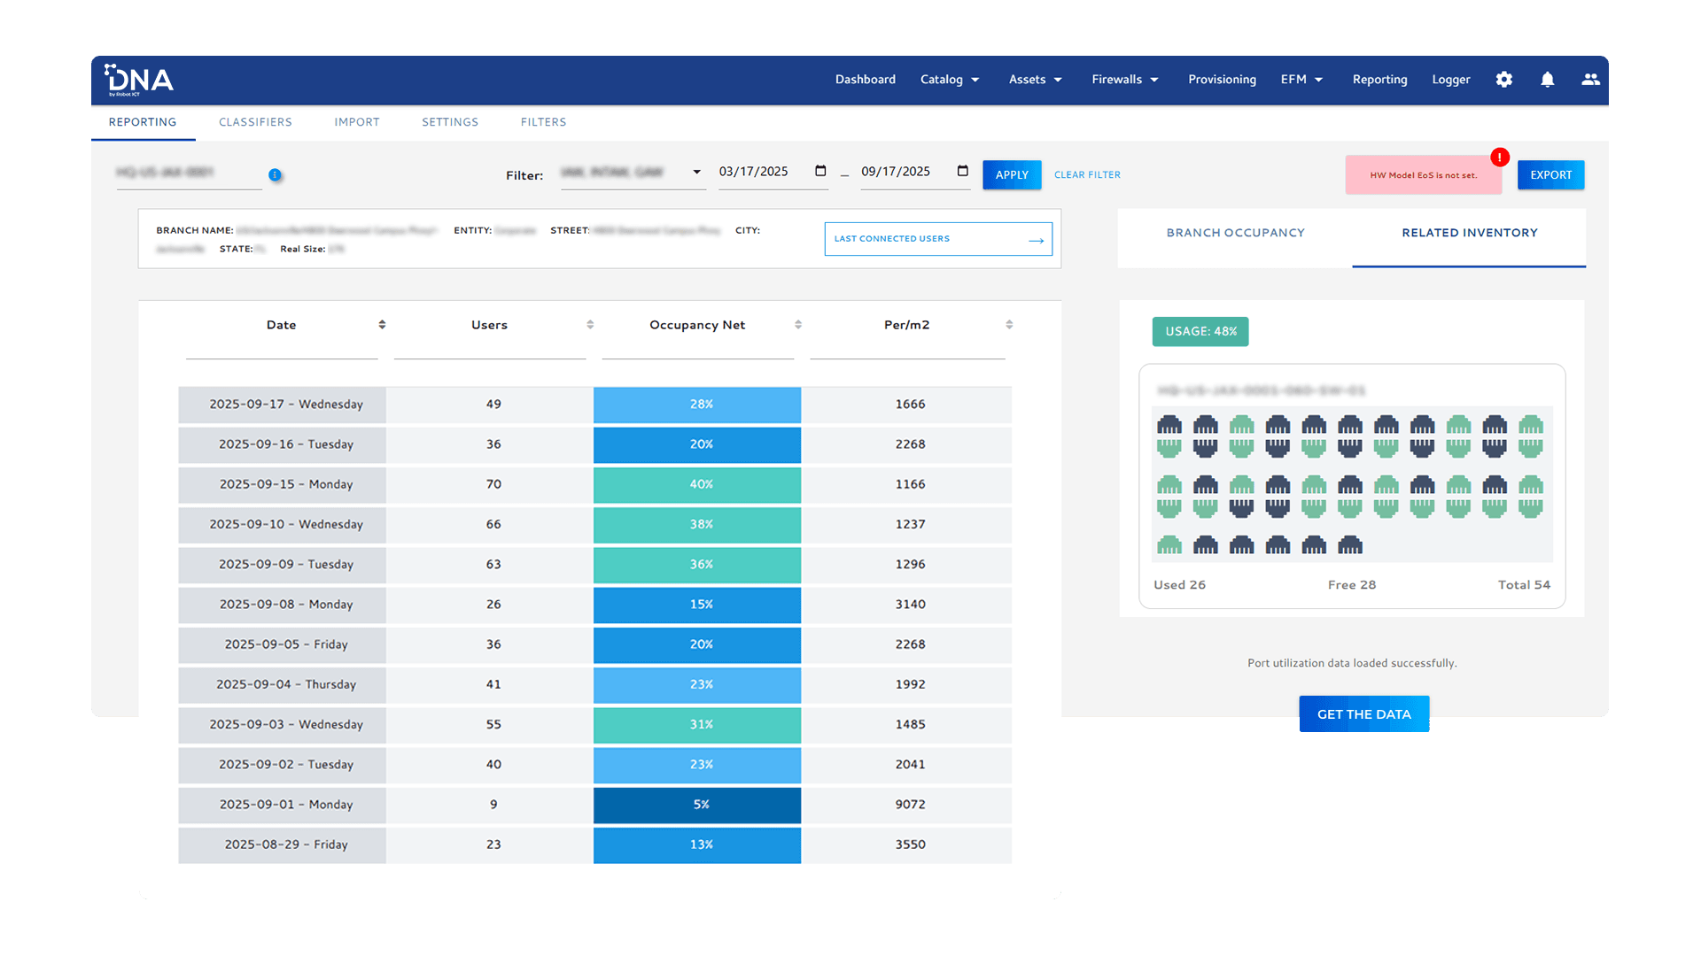1701x956 pixels.
Task: Click the Export button
Action: click(x=1550, y=175)
